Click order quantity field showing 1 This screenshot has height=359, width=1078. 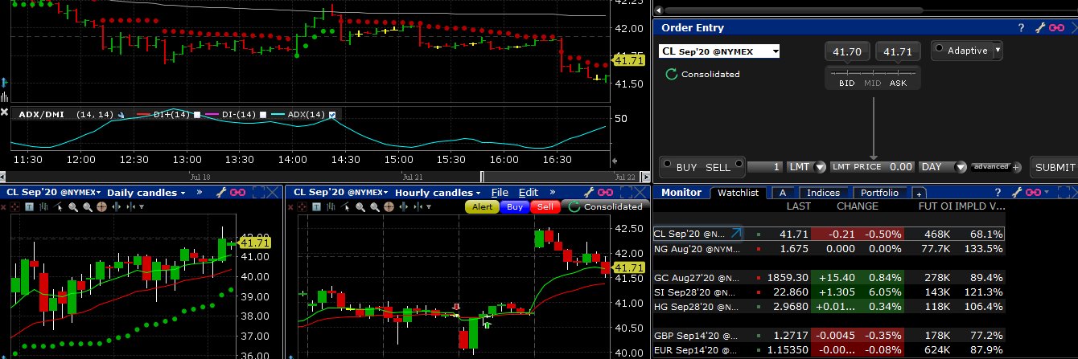(765, 167)
